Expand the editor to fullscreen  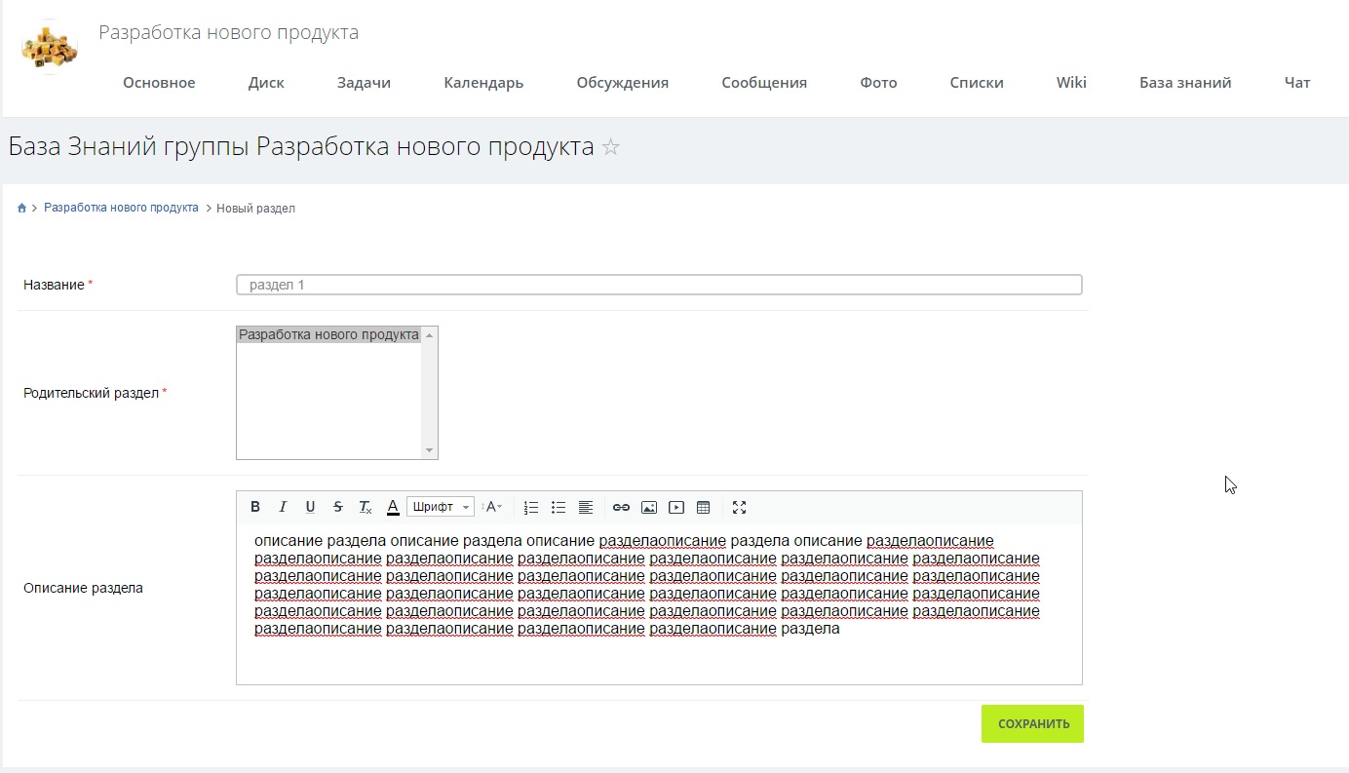pyautogui.click(x=739, y=507)
